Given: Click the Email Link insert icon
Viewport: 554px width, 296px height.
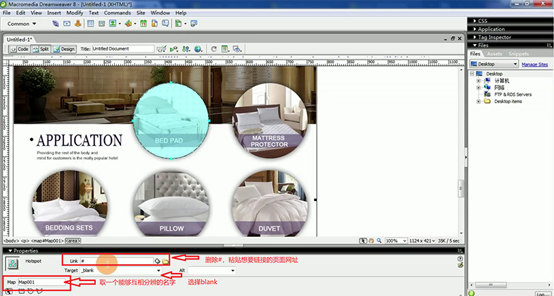Looking at the screenshot, I should [67, 24].
